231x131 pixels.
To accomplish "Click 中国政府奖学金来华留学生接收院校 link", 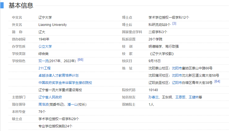I will (x=65, y=83).
